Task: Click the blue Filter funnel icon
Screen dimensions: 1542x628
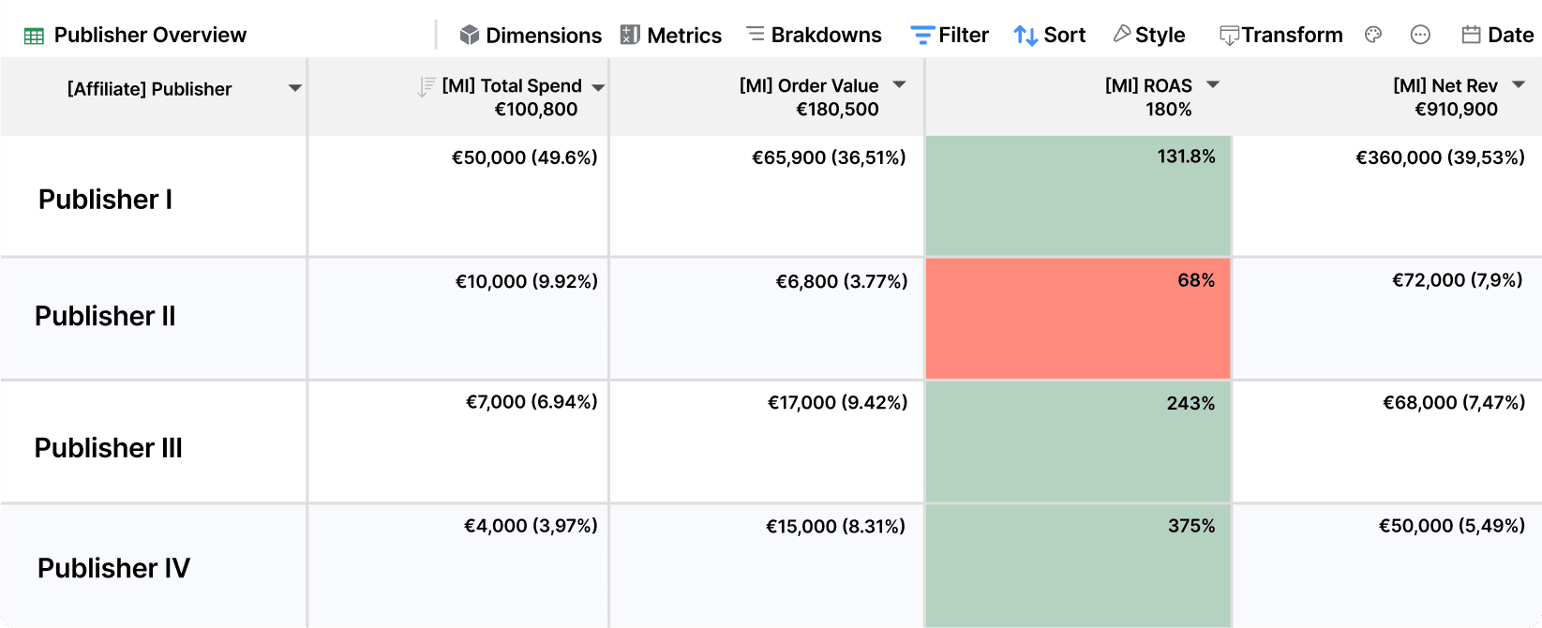Action: [922, 36]
